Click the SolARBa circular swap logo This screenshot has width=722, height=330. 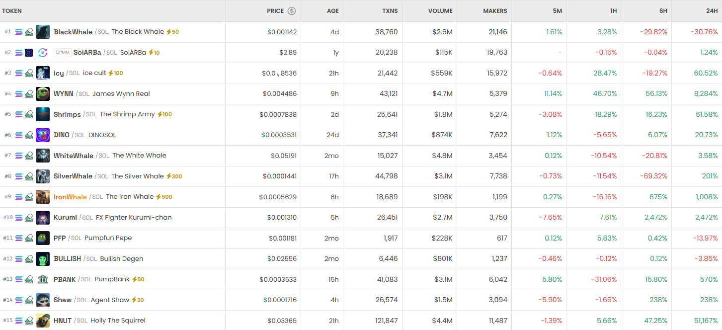pos(43,53)
